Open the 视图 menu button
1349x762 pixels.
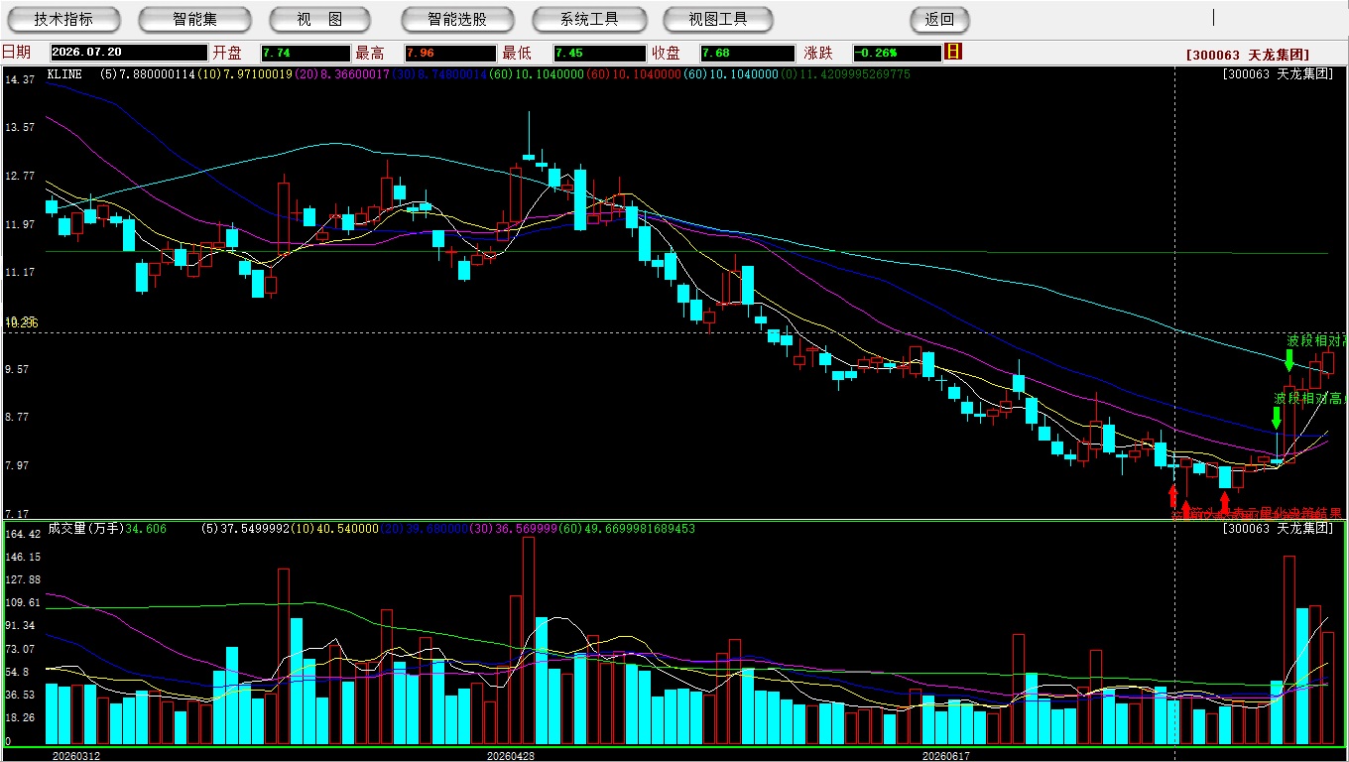[319, 19]
